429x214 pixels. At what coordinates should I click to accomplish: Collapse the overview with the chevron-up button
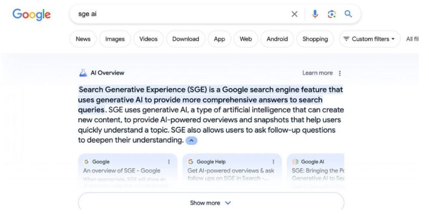pyautogui.click(x=192, y=140)
